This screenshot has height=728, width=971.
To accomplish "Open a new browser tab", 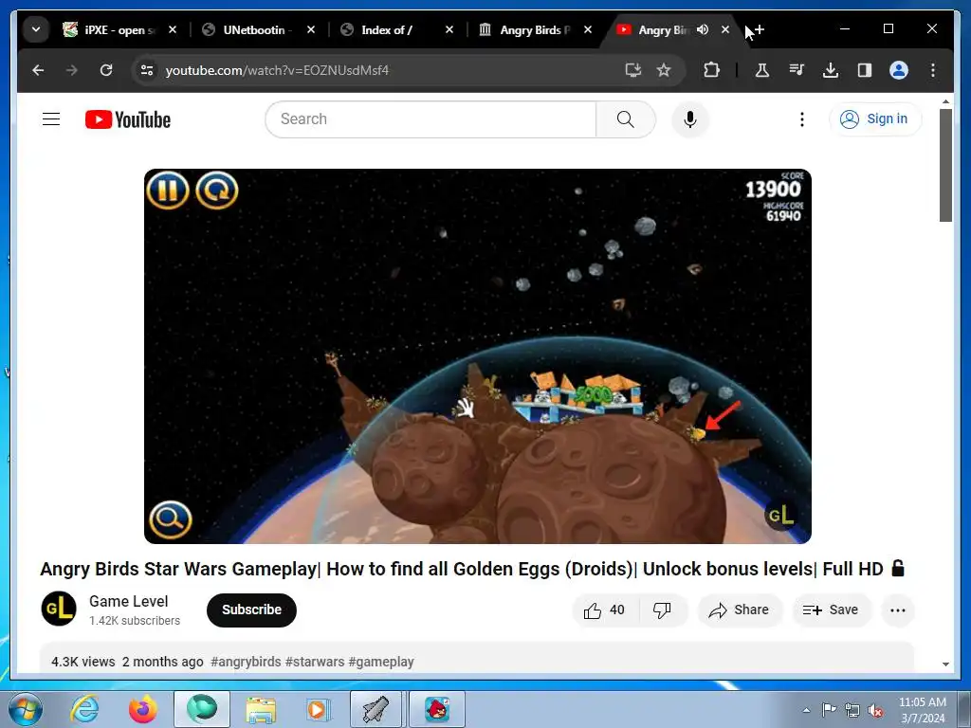I will coord(760,29).
